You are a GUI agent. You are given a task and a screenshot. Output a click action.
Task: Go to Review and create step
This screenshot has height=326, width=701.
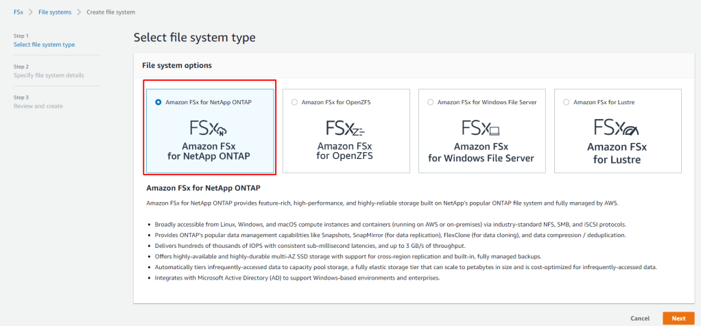[x=38, y=105]
